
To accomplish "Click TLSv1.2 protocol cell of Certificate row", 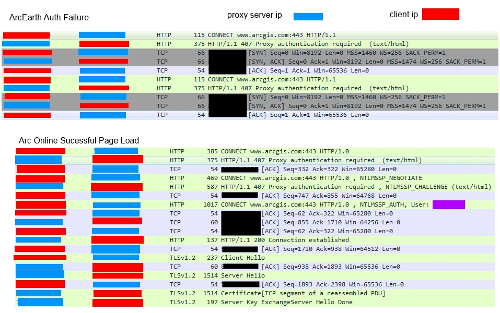I will [x=182, y=293].
